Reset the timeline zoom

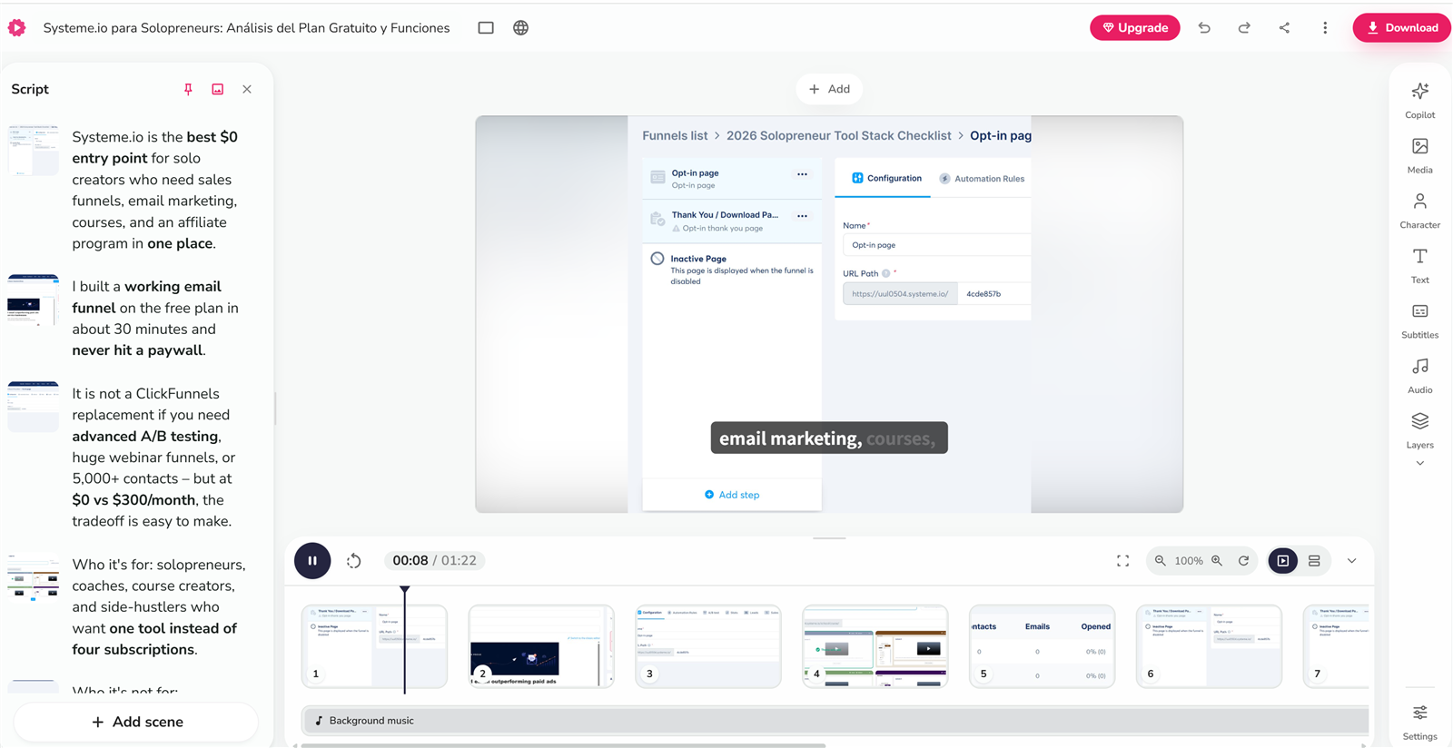click(x=1244, y=561)
